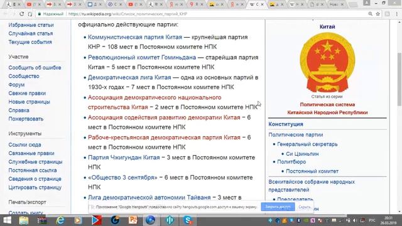Screen dimensions: 402x226
Task: Launch Internet Explorer from the taskbar
Action: [x=60, y=220]
